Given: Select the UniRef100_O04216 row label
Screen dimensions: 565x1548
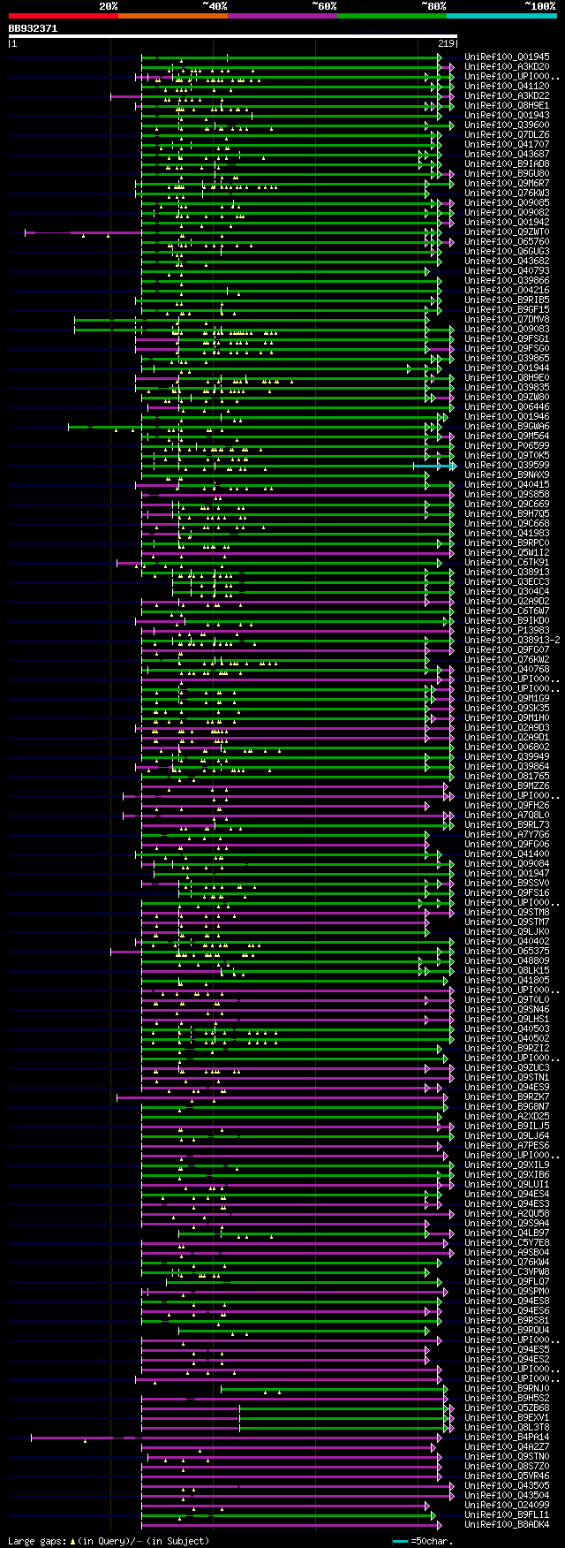Looking at the screenshot, I should click(x=507, y=291).
